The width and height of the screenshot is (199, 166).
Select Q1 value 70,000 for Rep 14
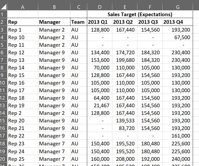99,68
